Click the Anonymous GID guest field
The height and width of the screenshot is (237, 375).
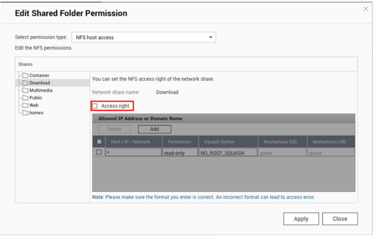point(283,152)
